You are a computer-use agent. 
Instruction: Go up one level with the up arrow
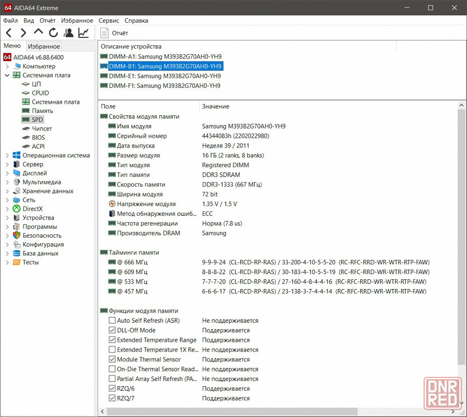38,32
